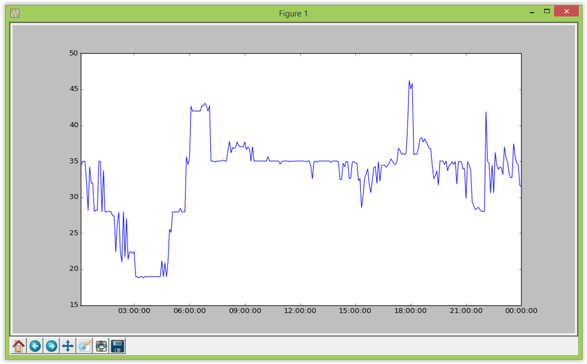The height and width of the screenshot is (364, 587).
Task: Save the figure with the floppy disk icon
Action: pyautogui.click(x=117, y=346)
